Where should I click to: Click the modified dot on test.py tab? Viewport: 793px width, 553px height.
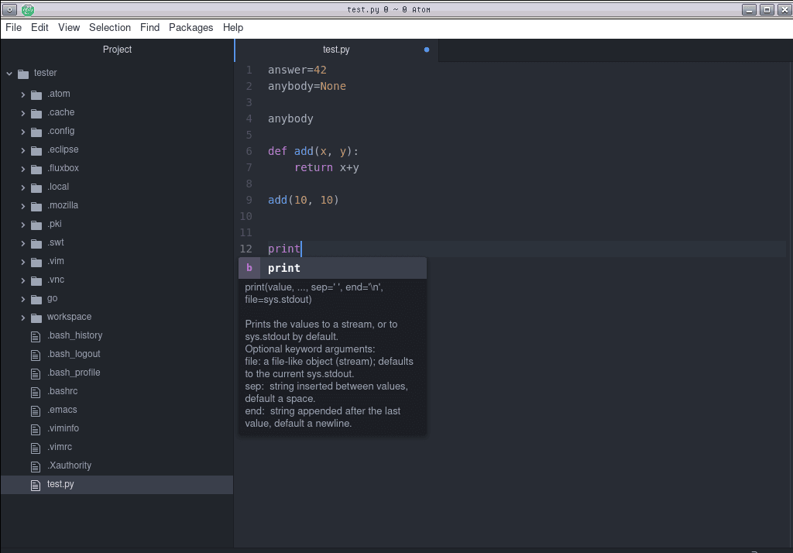[x=427, y=50]
